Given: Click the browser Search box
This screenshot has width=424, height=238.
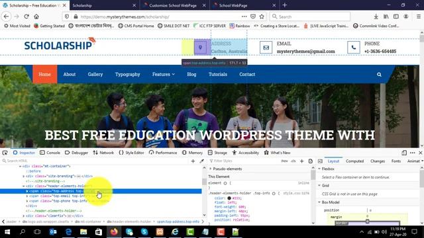Looking at the screenshot, I should [x=310, y=17].
